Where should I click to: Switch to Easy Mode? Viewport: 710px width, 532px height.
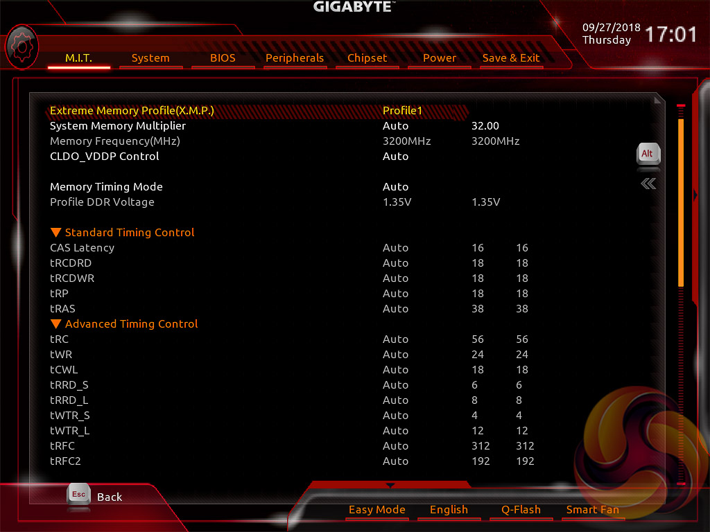(376, 510)
